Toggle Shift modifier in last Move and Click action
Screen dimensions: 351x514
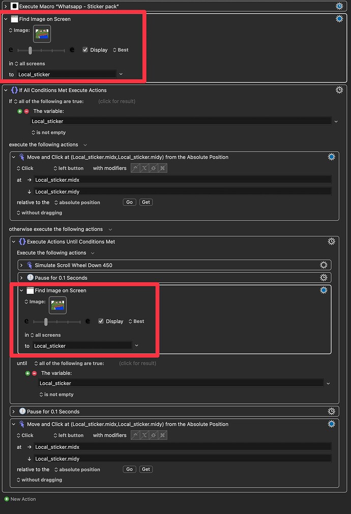(154, 436)
